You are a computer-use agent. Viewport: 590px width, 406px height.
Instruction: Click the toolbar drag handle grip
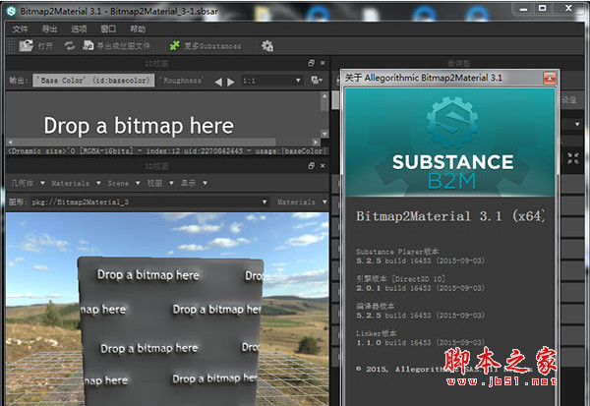click(x=11, y=46)
